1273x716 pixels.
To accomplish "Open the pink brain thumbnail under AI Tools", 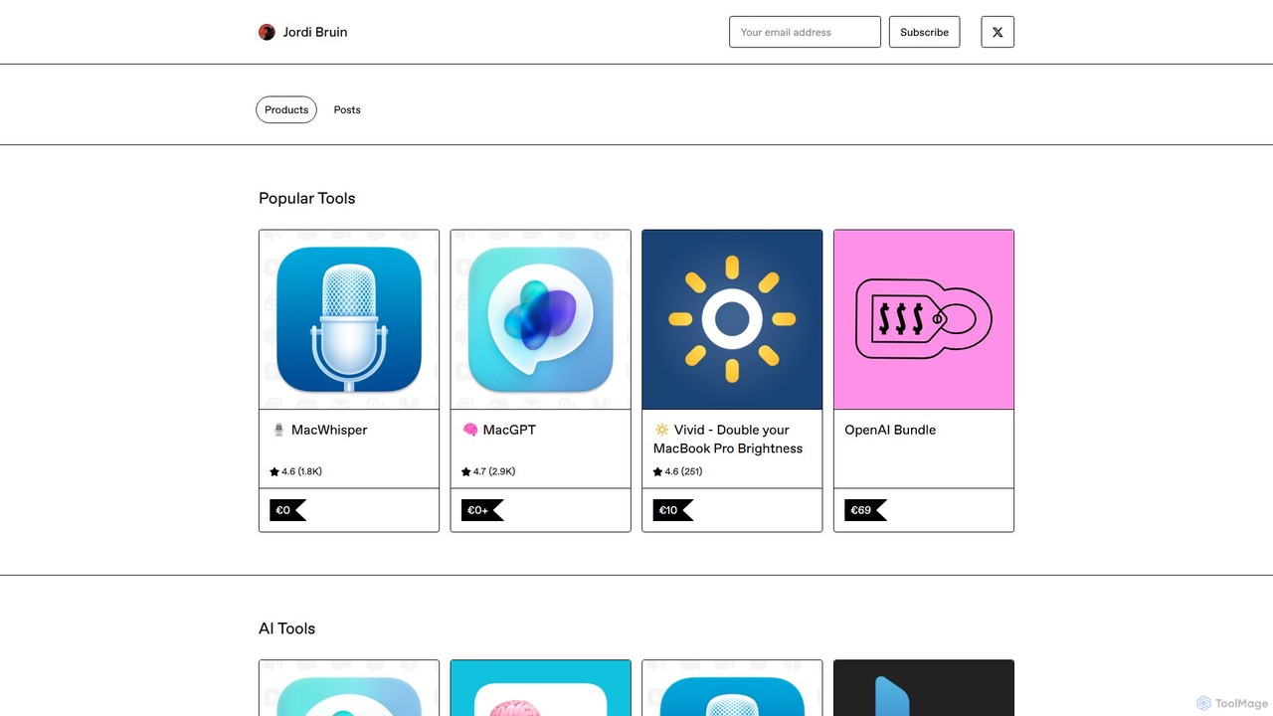I will (541, 688).
